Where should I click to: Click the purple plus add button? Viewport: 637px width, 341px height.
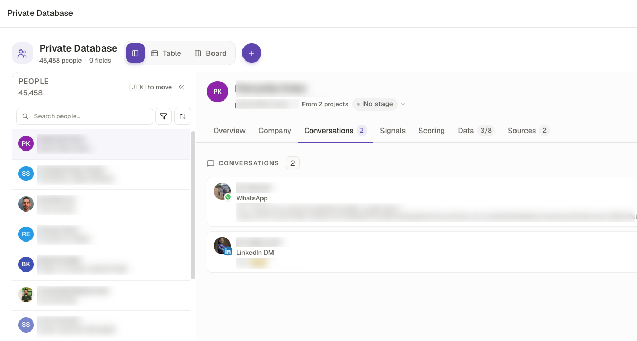(251, 53)
